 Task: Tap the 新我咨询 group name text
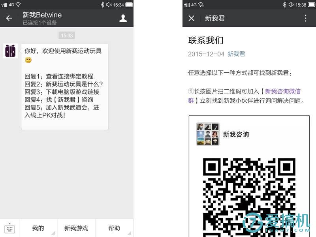pyautogui.click(x=236, y=134)
